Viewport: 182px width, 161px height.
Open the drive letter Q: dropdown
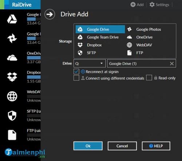coord(90,63)
